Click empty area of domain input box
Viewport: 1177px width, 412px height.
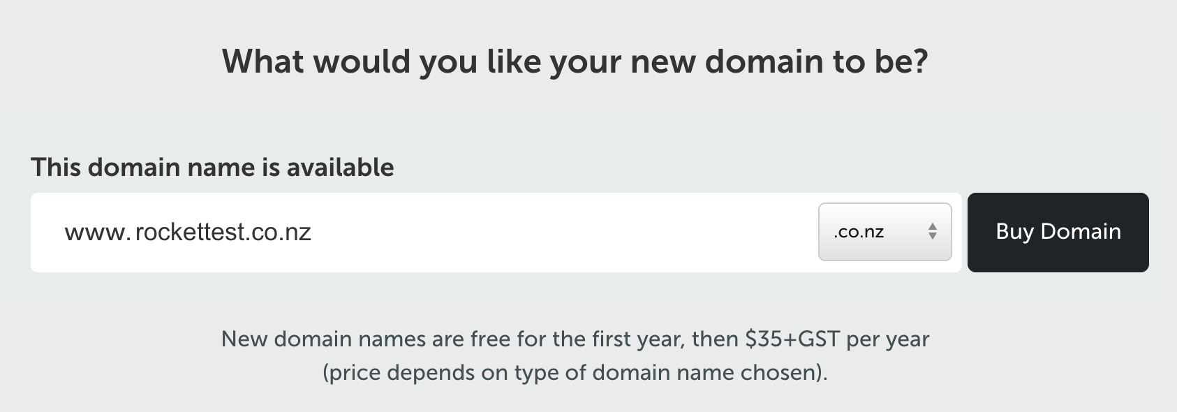tap(558, 232)
